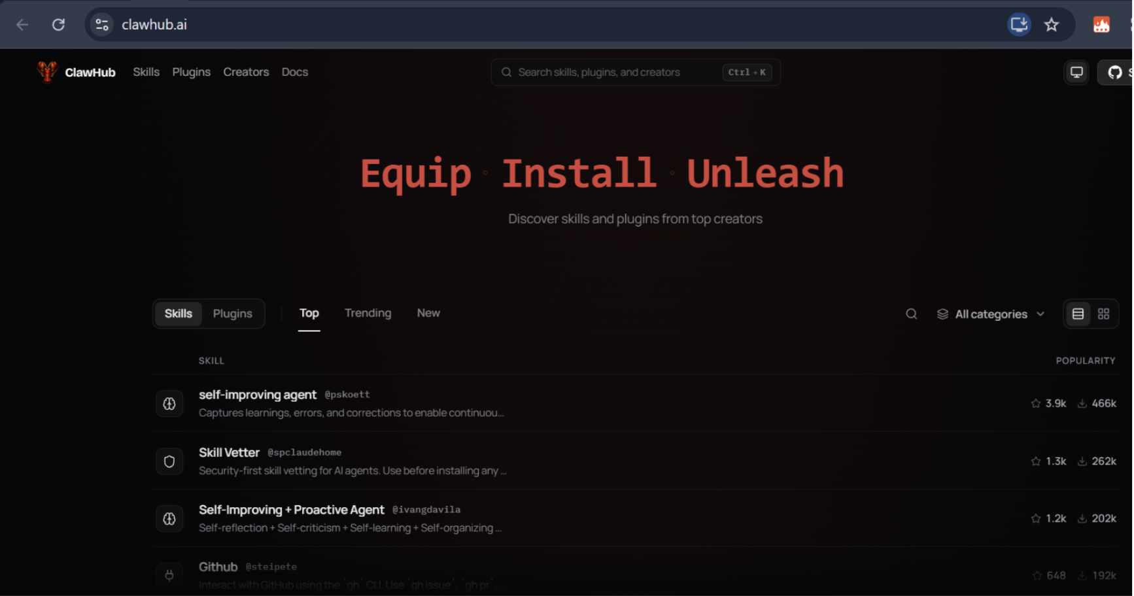Click the layers icon beside All categories
Image resolution: width=1134 pixels, height=596 pixels.
[x=942, y=314]
